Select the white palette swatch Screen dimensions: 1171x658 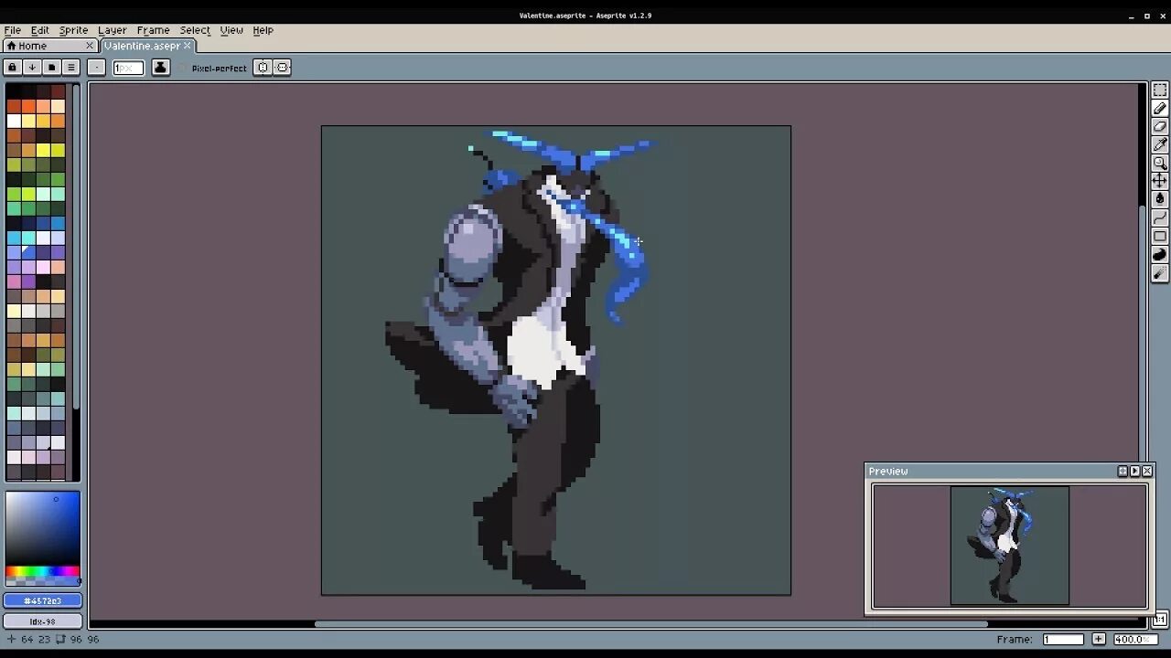tap(14, 121)
